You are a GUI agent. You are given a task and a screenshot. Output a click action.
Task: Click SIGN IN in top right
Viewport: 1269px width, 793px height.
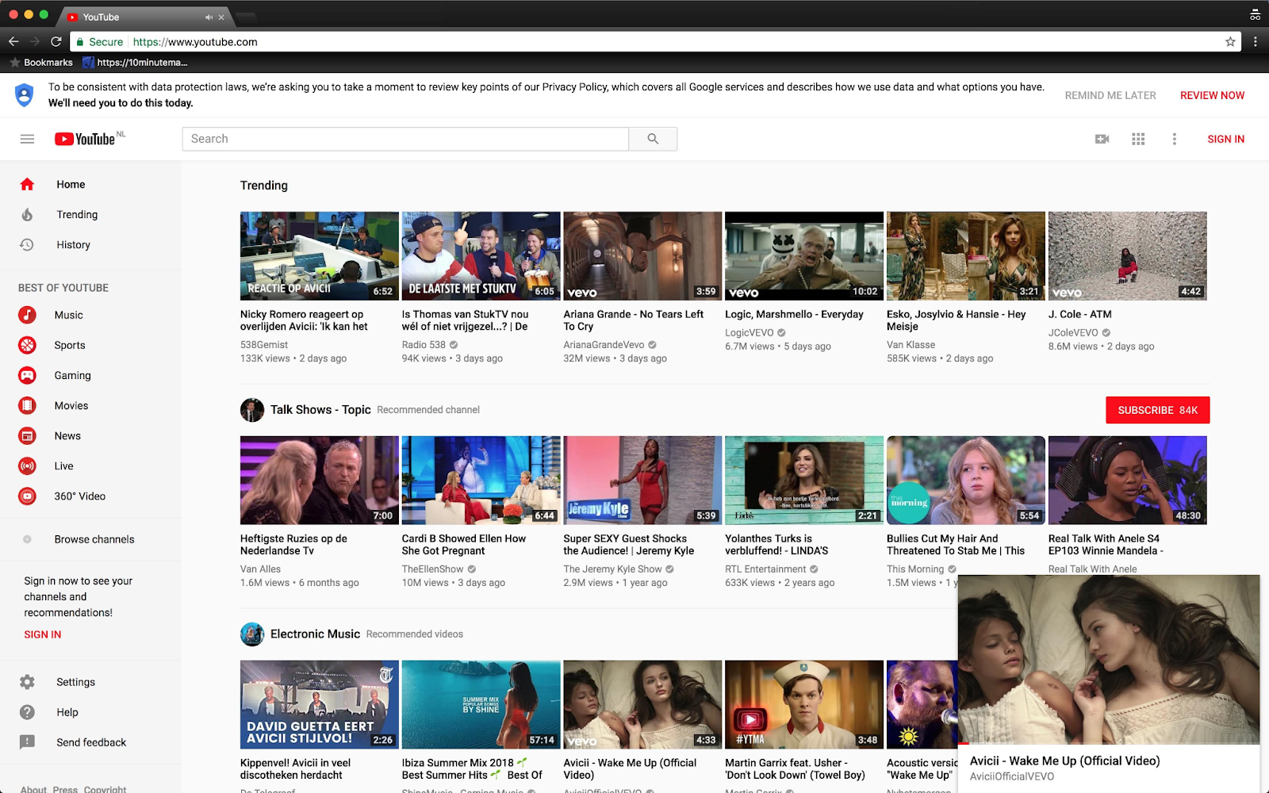tap(1225, 139)
